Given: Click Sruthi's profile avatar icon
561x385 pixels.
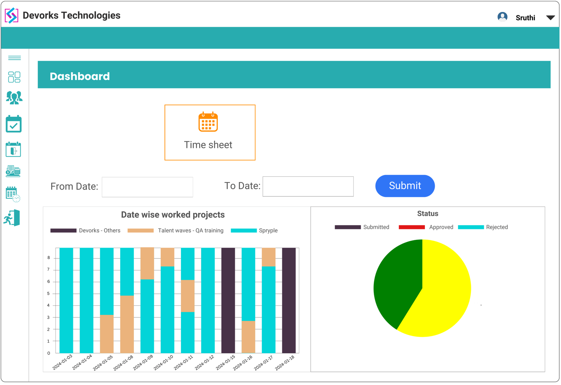Looking at the screenshot, I should pos(502,16).
